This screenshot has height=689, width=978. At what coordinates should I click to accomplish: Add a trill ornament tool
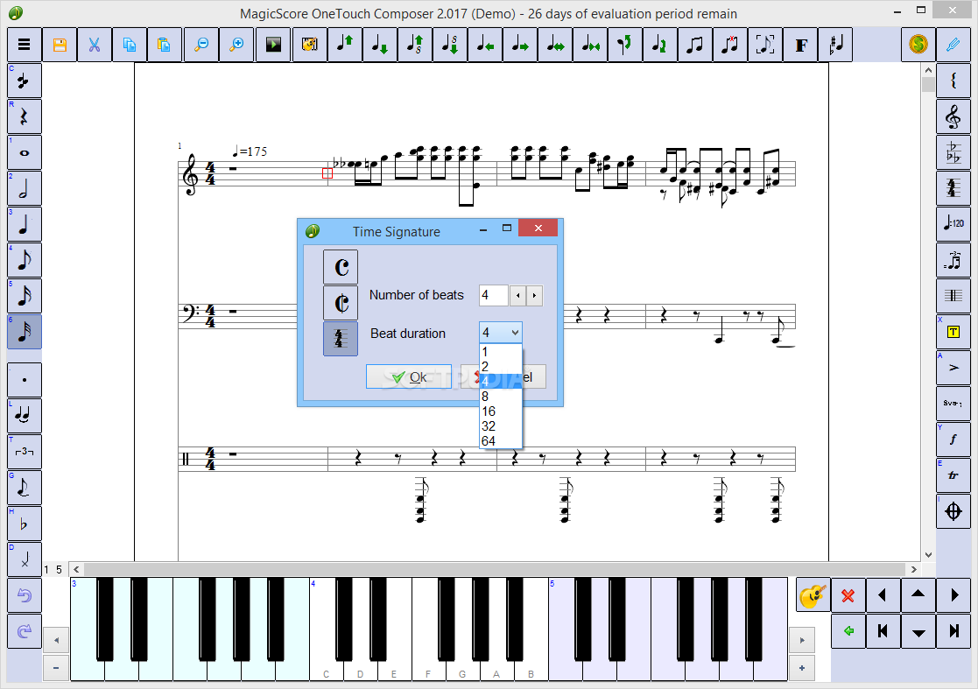click(x=953, y=475)
